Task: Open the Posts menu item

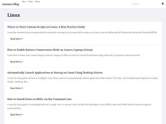Action: pyautogui.click(x=30, y=2)
